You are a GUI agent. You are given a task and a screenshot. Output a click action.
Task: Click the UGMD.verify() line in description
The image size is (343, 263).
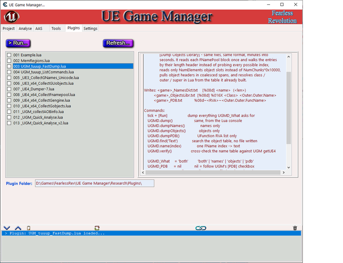(x=212, y=151)
